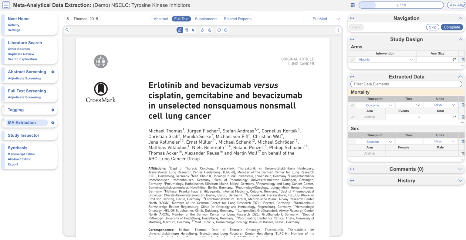Zoom in on the article

[x=226, y=30]
